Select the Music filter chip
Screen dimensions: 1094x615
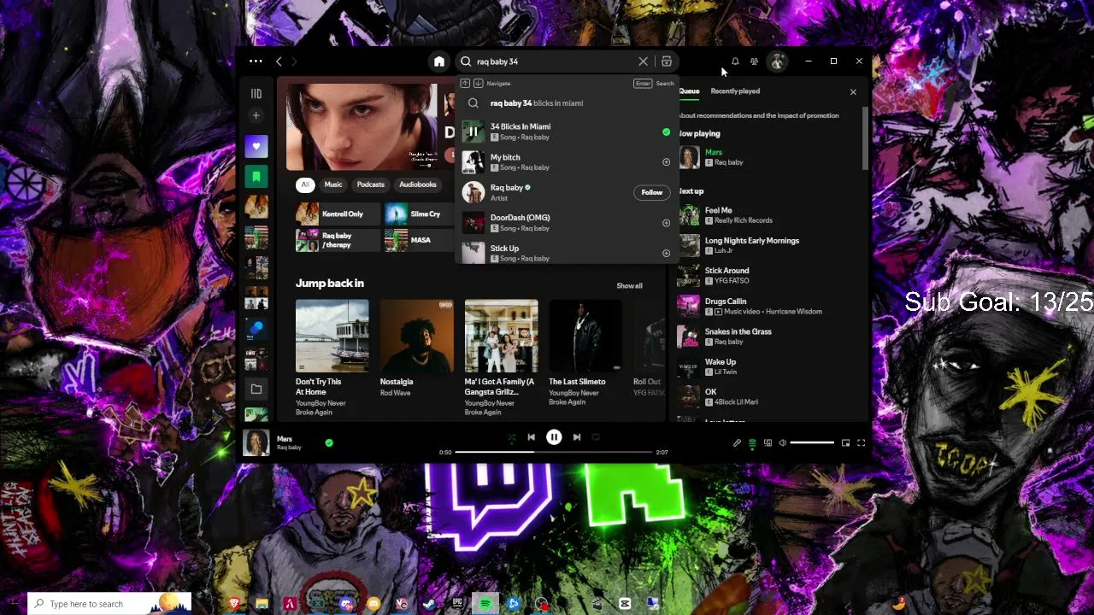[333, 184]
